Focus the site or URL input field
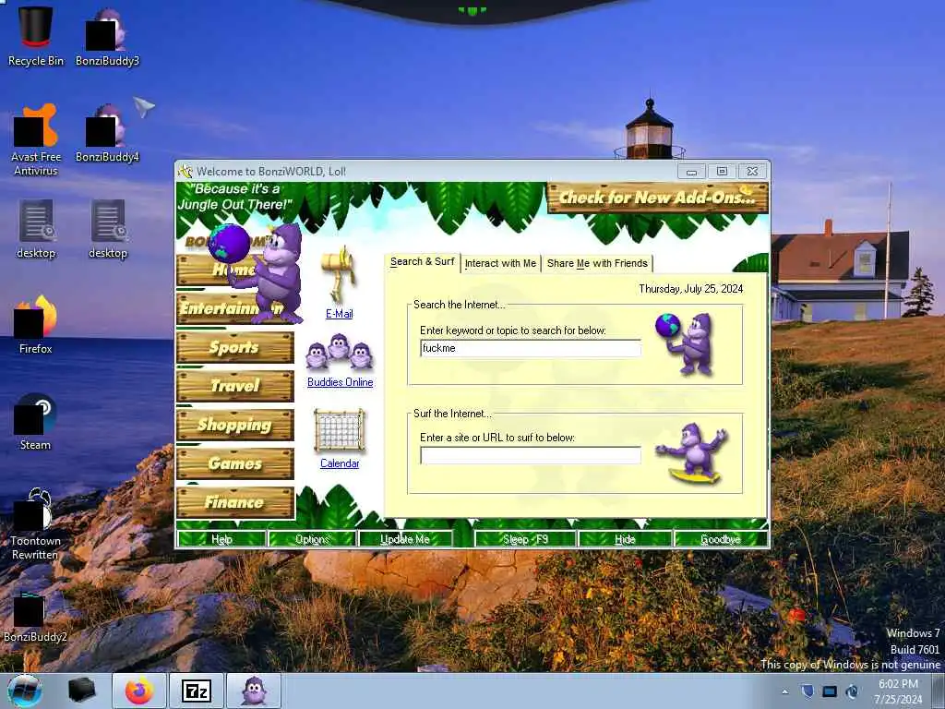The image size is (945, 709). tap(531, 455)
